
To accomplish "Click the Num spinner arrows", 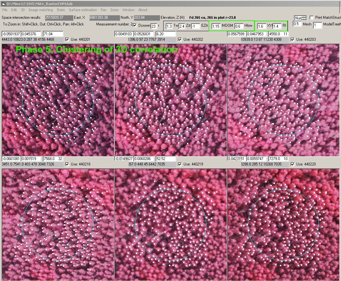I will click(304, 18).
